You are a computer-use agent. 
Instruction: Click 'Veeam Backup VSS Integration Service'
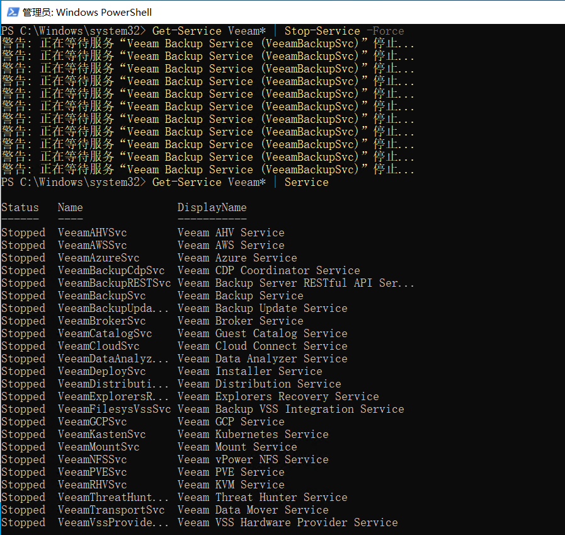click(x=291, y=409)
